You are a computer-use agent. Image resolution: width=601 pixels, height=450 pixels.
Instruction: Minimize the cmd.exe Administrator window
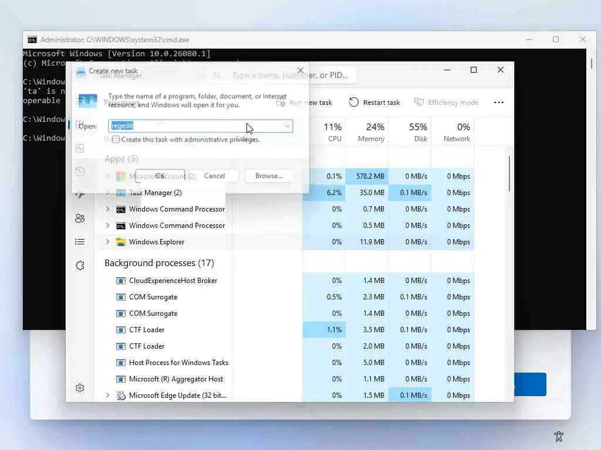tap(529, 39)
